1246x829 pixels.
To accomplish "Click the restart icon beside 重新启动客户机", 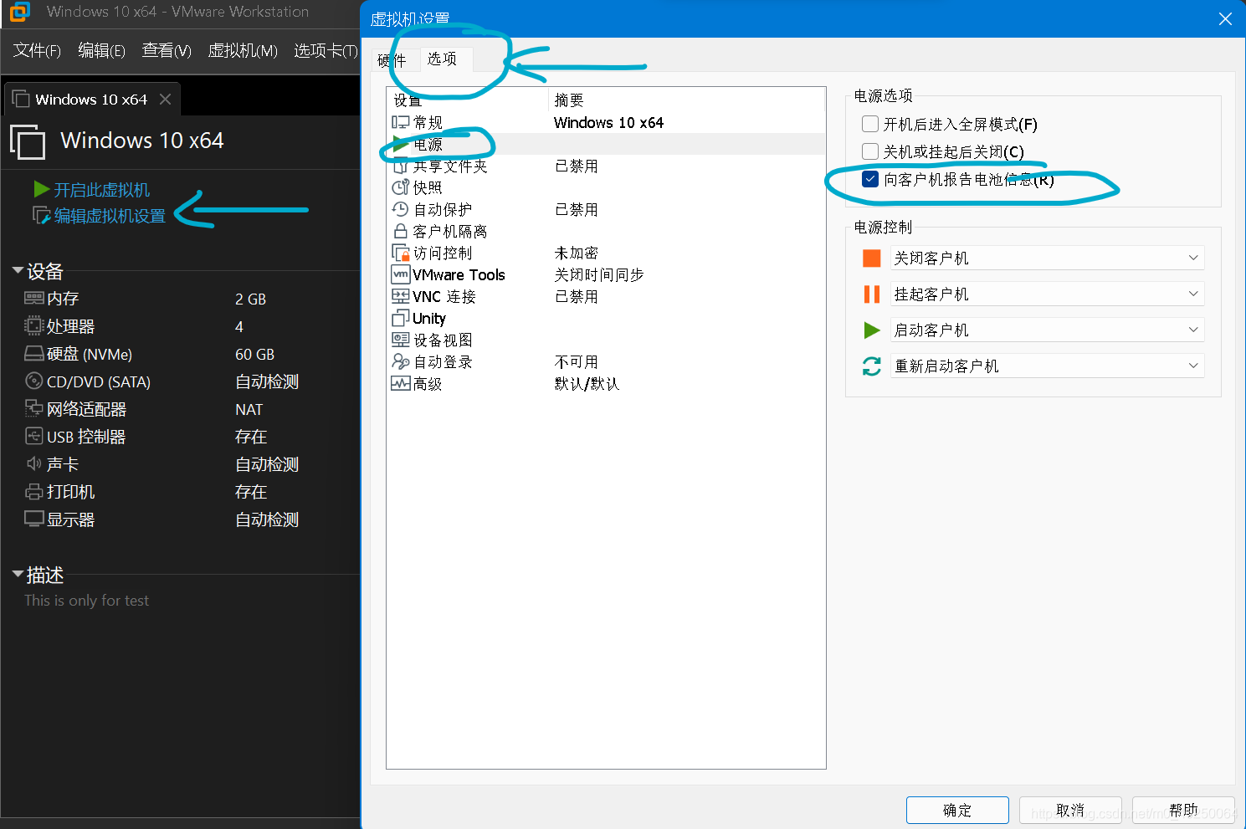I will [x=872, y=366].
